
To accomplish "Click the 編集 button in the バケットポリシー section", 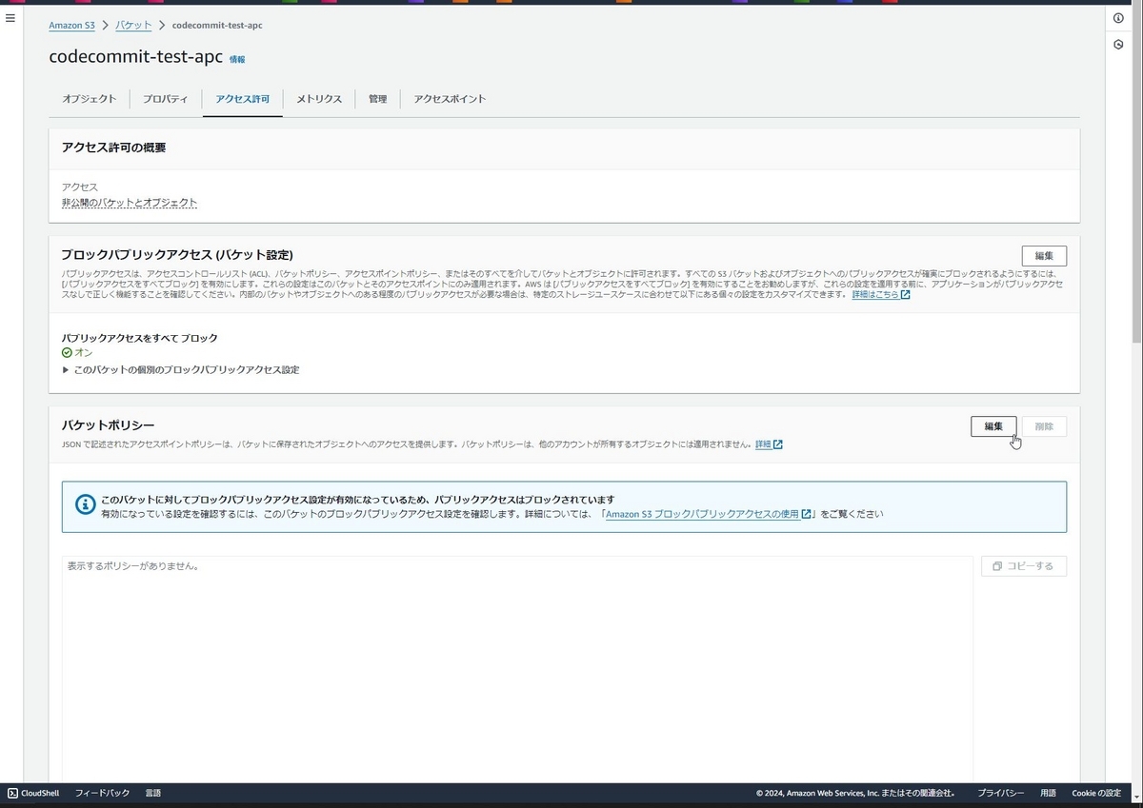I will 993,426.
